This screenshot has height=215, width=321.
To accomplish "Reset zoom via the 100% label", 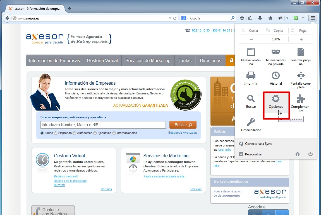I will coord(276,39).
